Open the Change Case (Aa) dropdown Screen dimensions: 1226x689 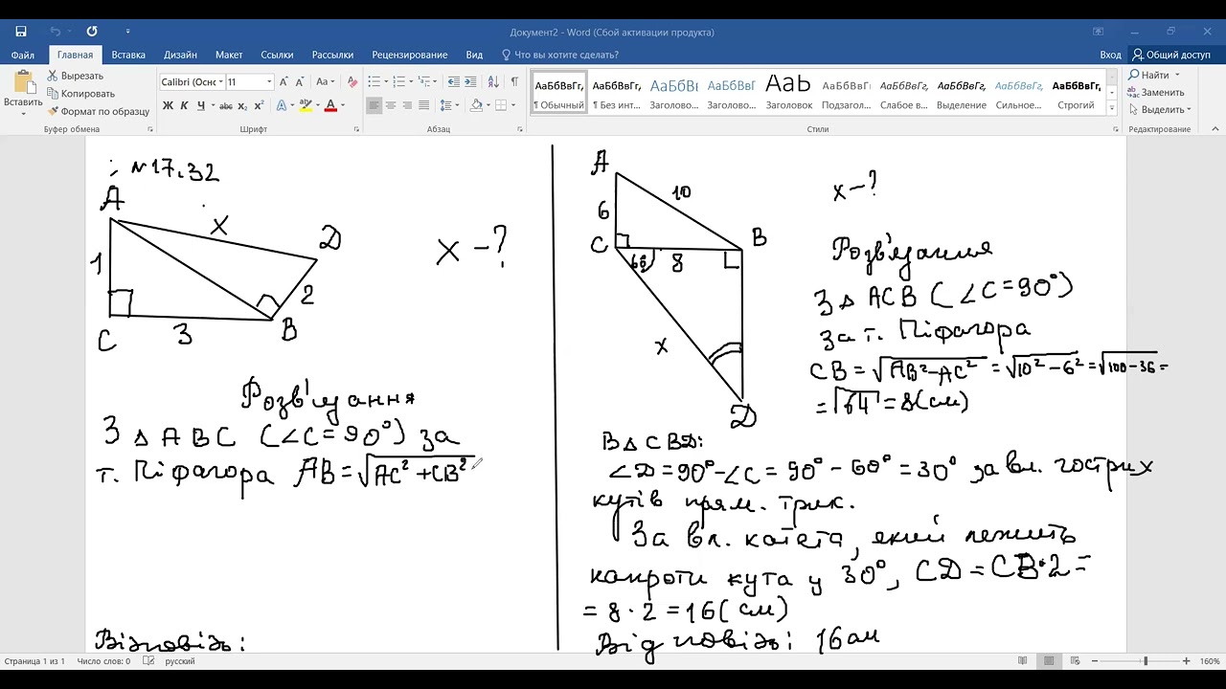326,82
